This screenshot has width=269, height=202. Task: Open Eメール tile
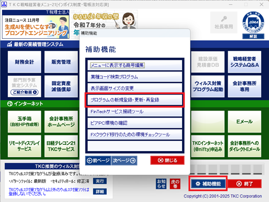(244, 121)
